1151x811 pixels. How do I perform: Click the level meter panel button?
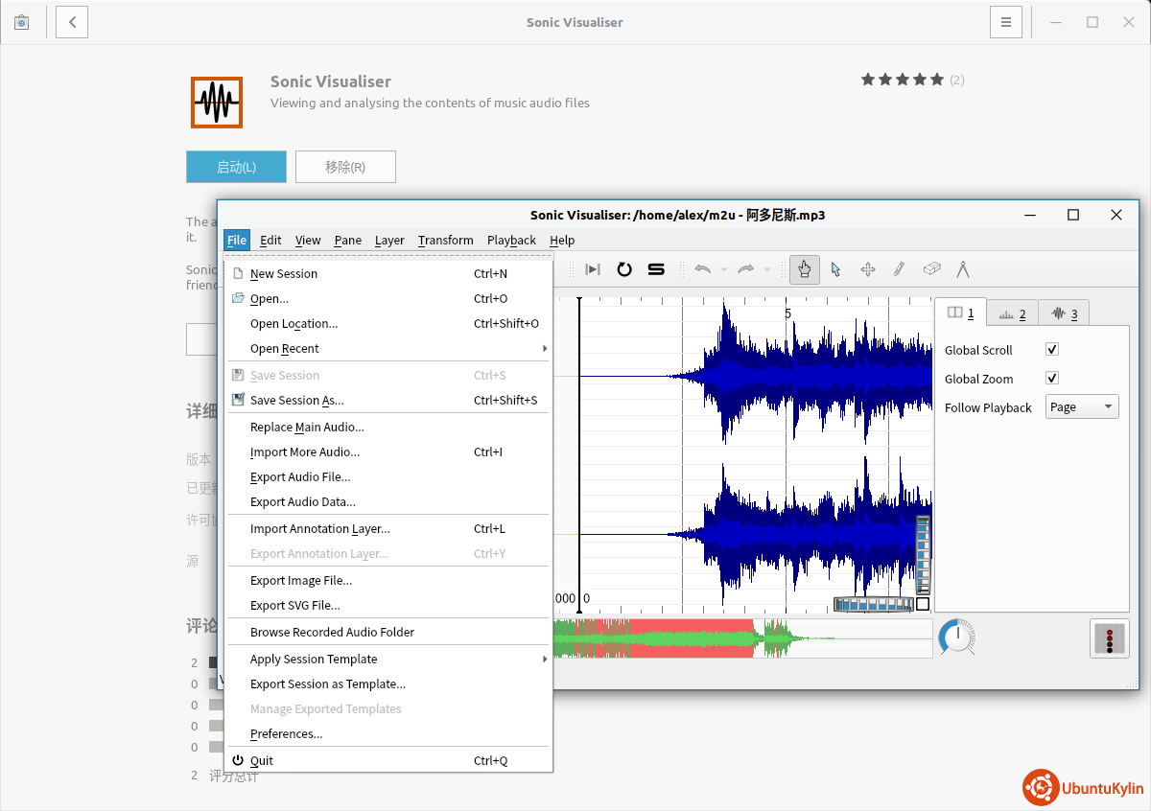coord(1109,638)
